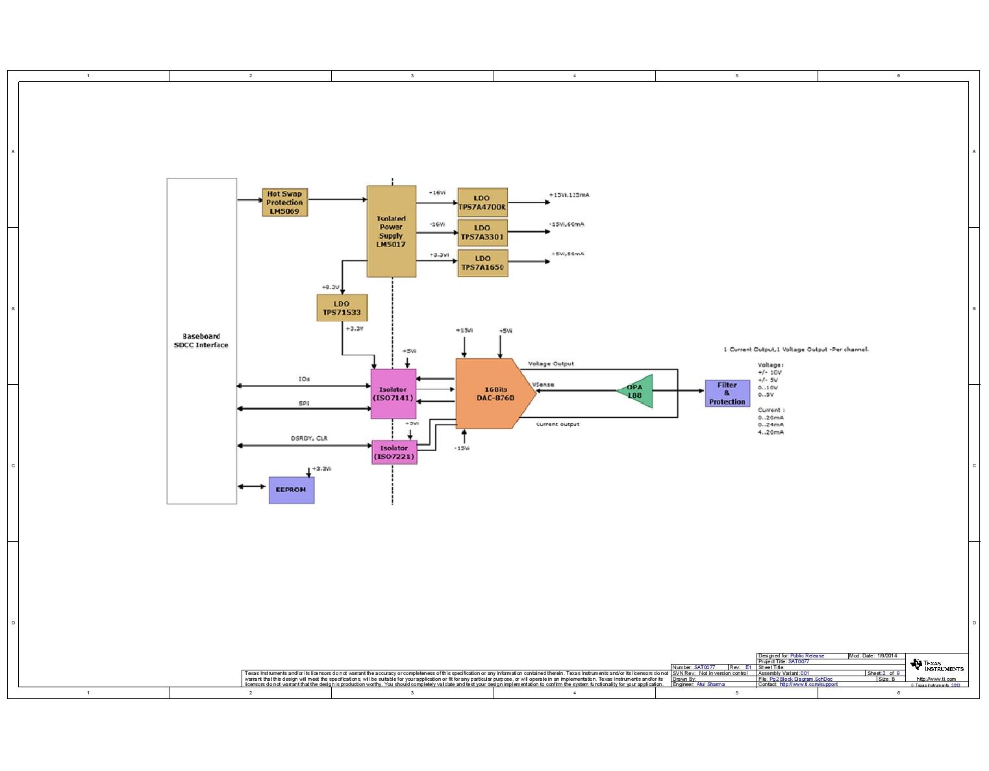Select the Hot Swap Protection LM5069 block
Viewport: 989px width, 771px height.
(284, 202)
